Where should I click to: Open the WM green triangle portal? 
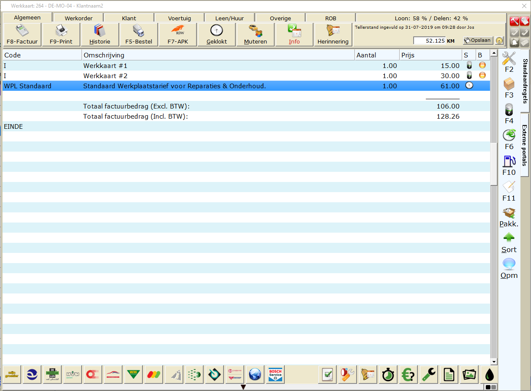click(133, 375)
